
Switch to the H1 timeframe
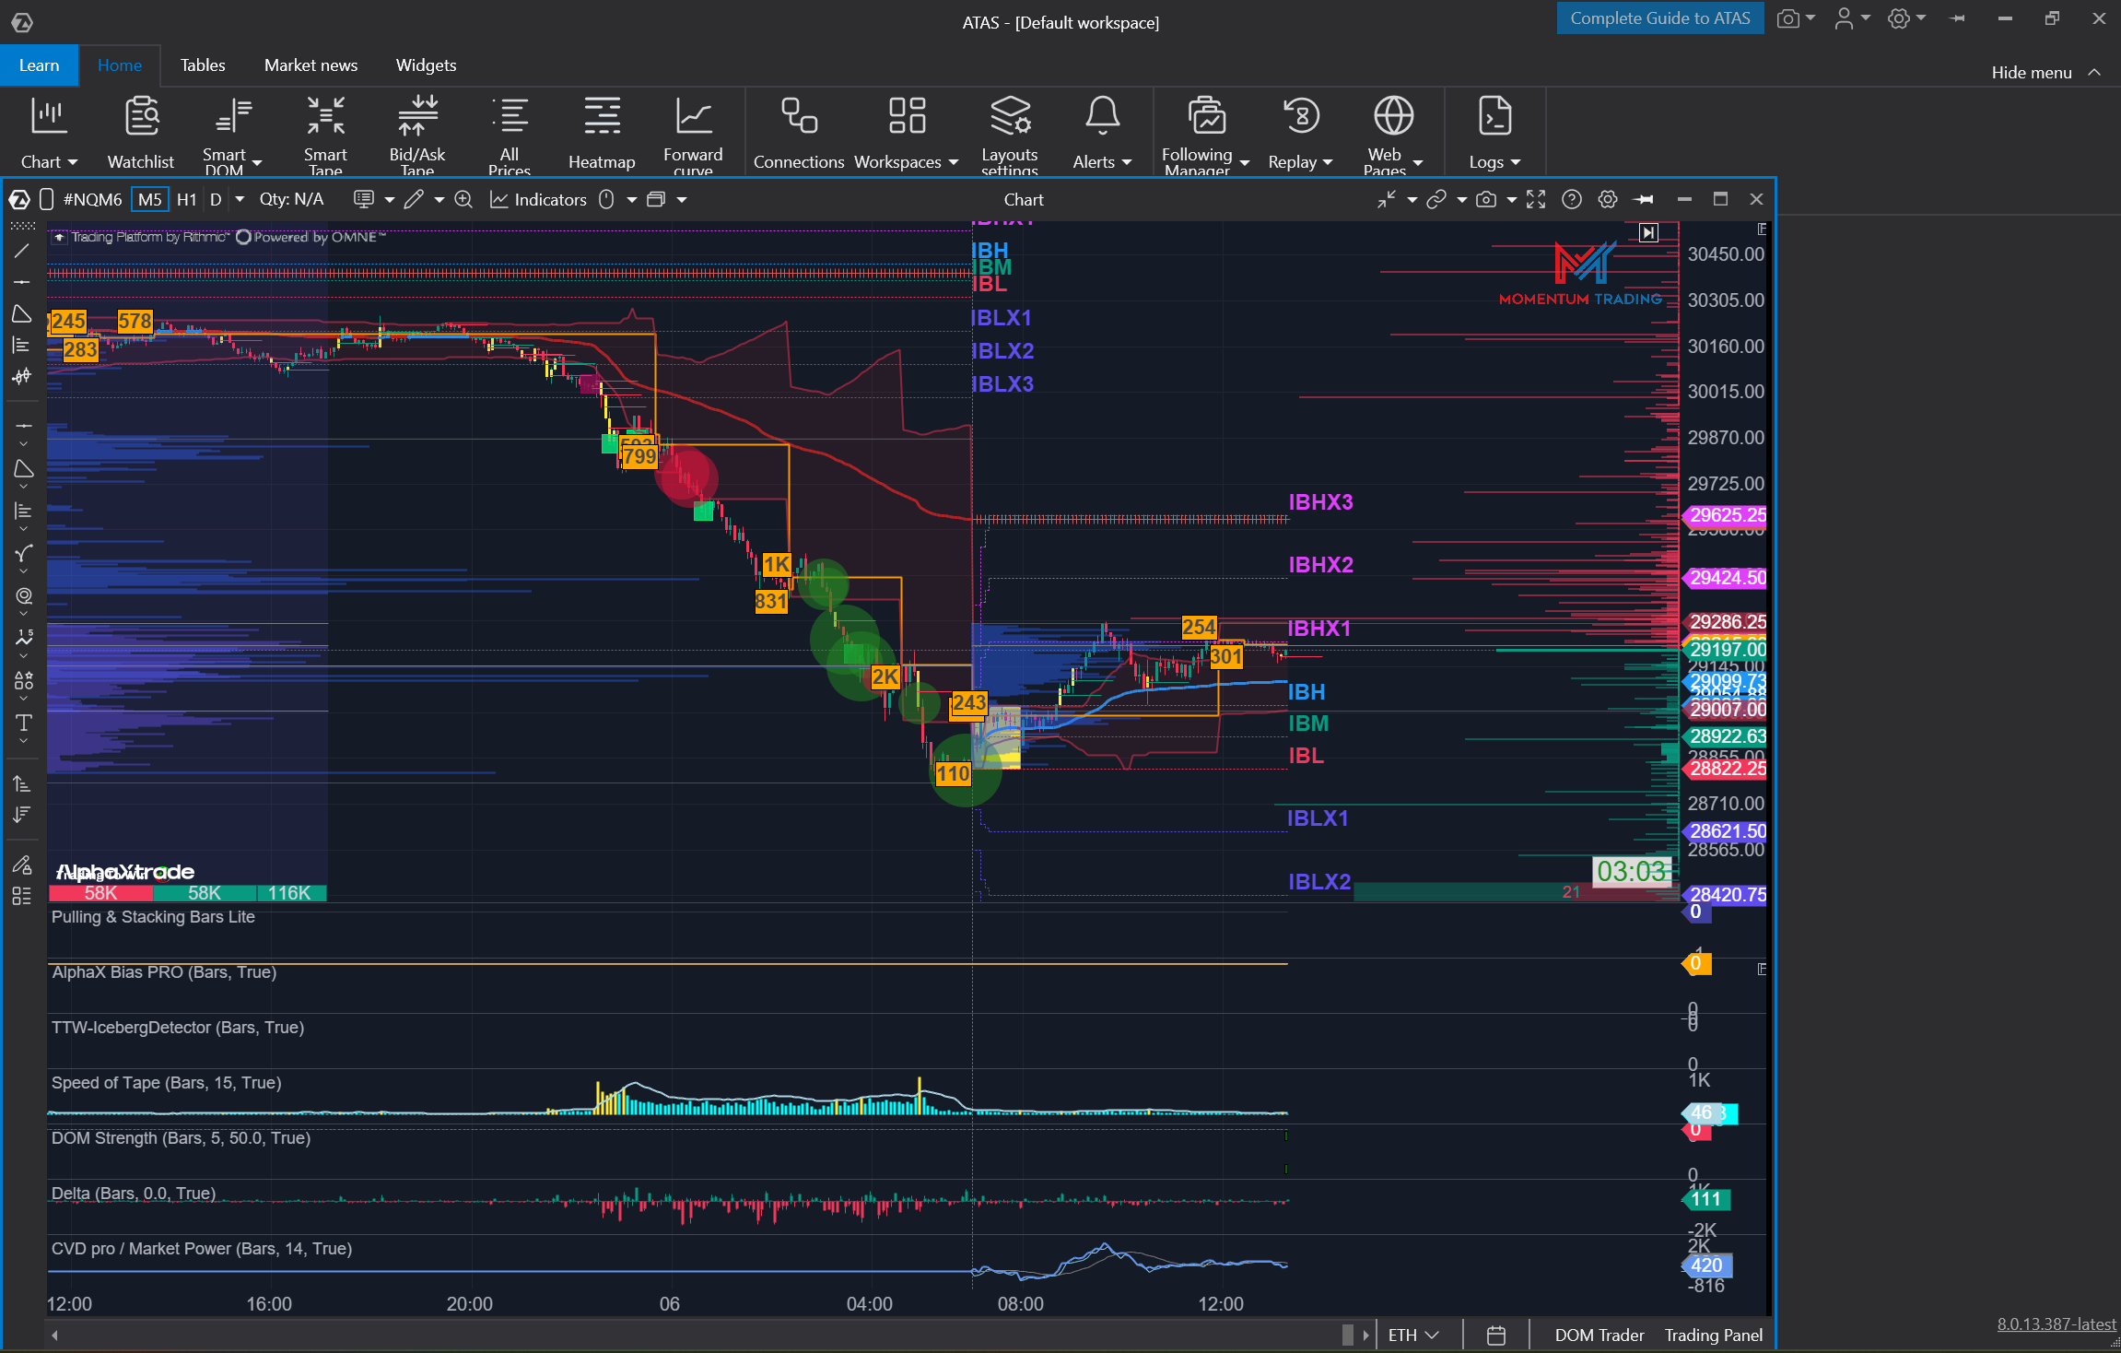coord(186,199)
